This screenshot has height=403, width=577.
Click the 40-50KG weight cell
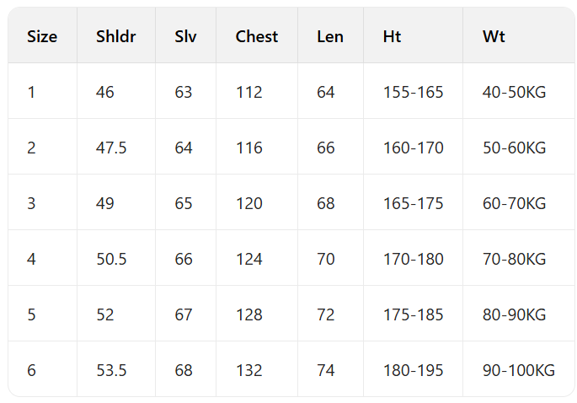click(x=514, y=92)
